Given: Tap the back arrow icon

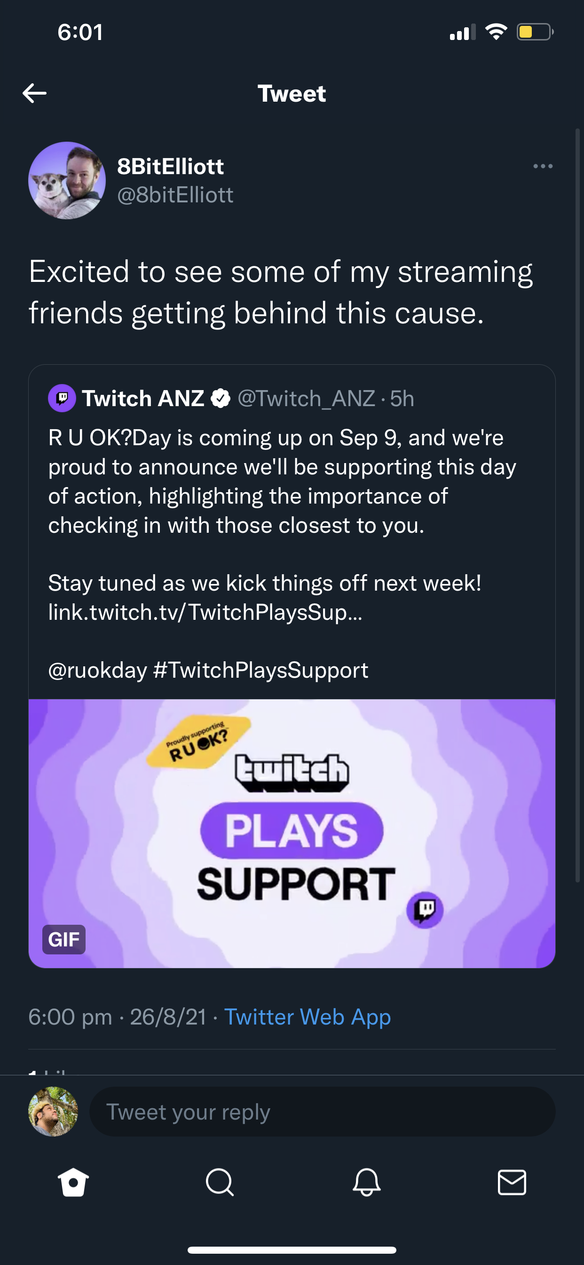Looking at the screenshot, I should click(34, 93).
